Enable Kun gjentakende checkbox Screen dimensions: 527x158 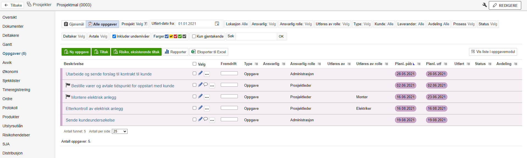pos(194,36)
